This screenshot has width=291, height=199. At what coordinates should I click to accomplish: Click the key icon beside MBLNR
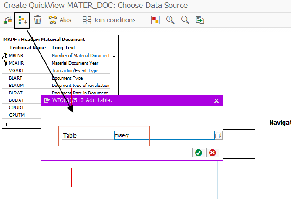pos(5,56)
